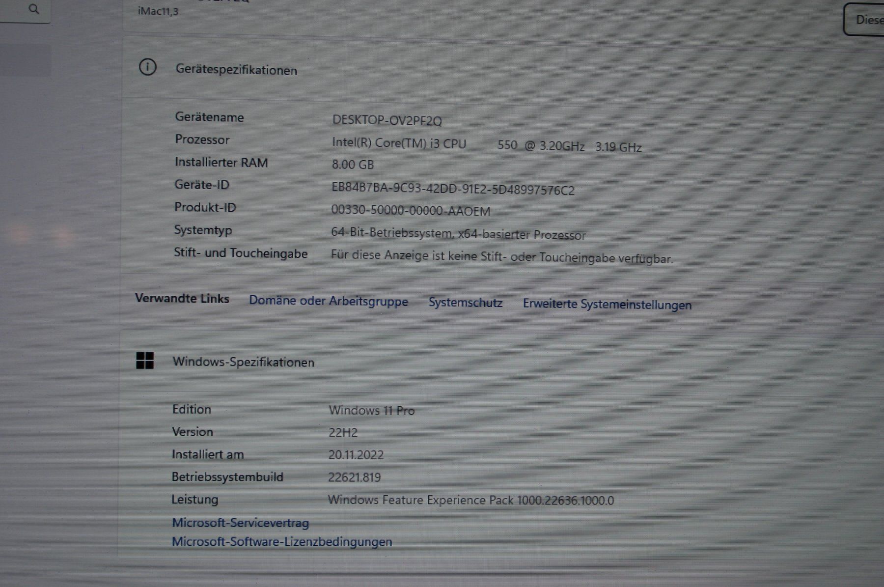The height and width of the screenshot is (587, 884).
Task: Click the Geräte-ID label
Action: pos(202,185)
